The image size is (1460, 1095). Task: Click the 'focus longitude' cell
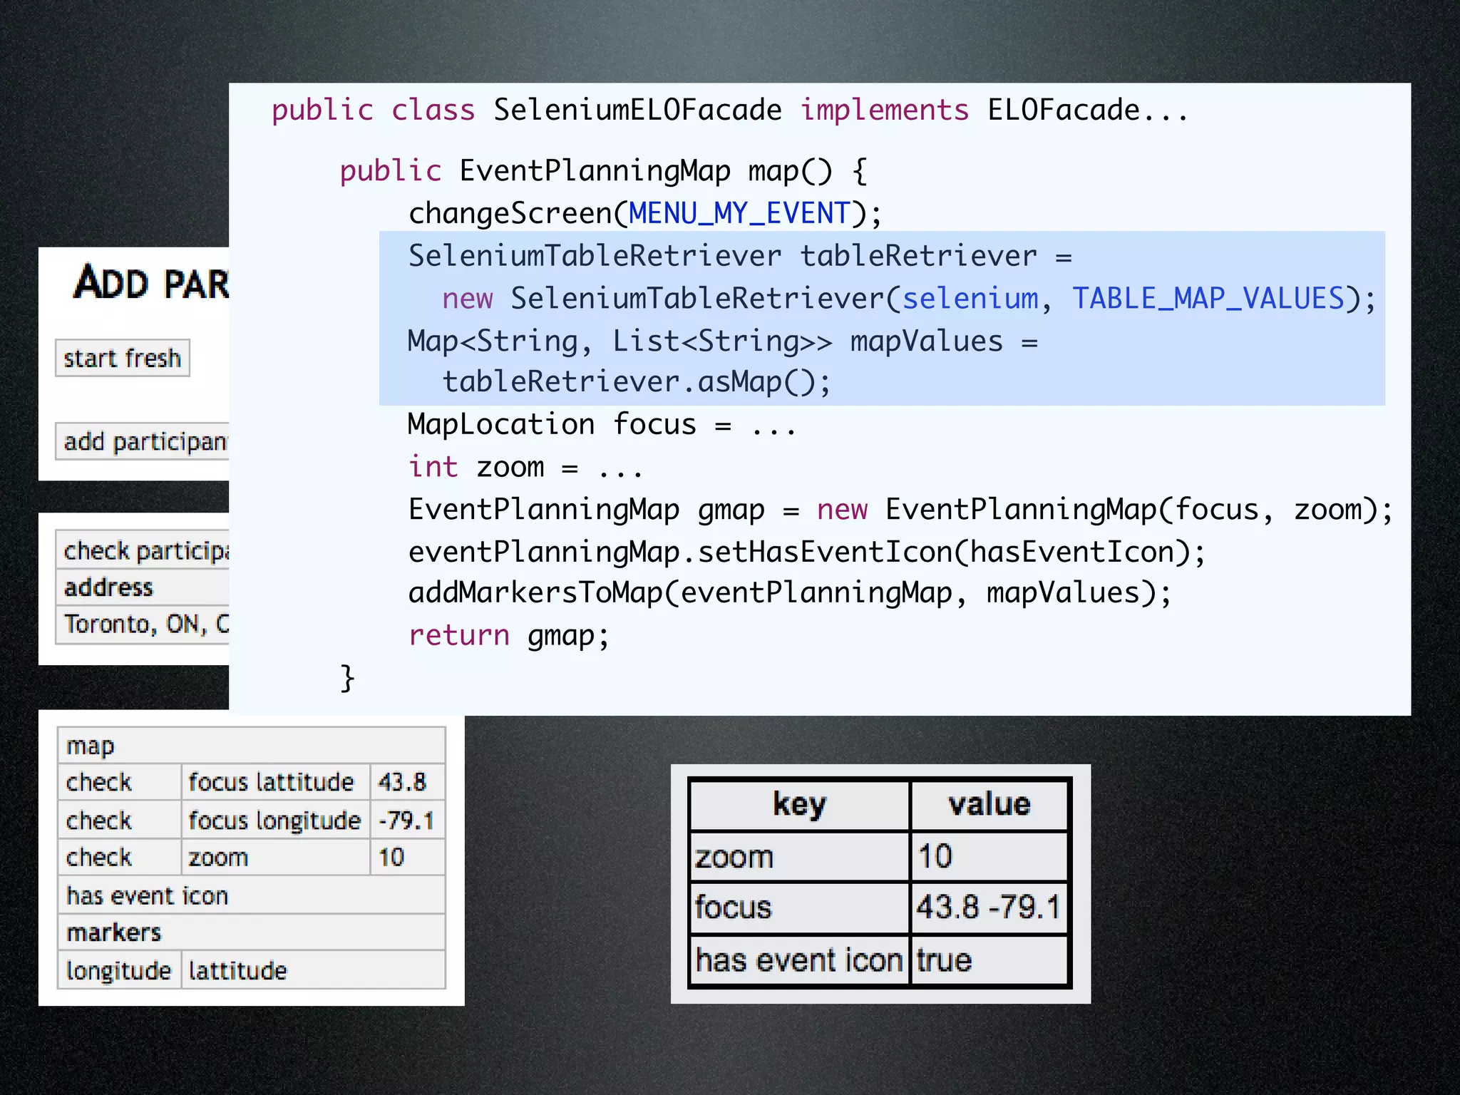[276, 821]
